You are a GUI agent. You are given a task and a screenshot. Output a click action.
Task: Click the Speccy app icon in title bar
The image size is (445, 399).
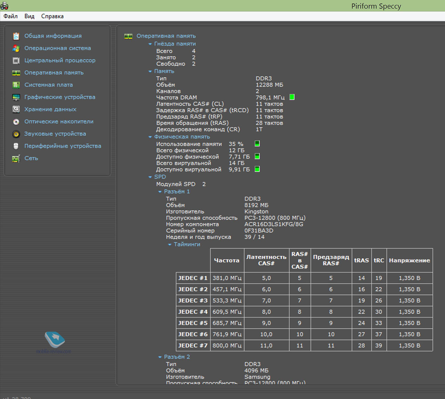pos(4,6)
